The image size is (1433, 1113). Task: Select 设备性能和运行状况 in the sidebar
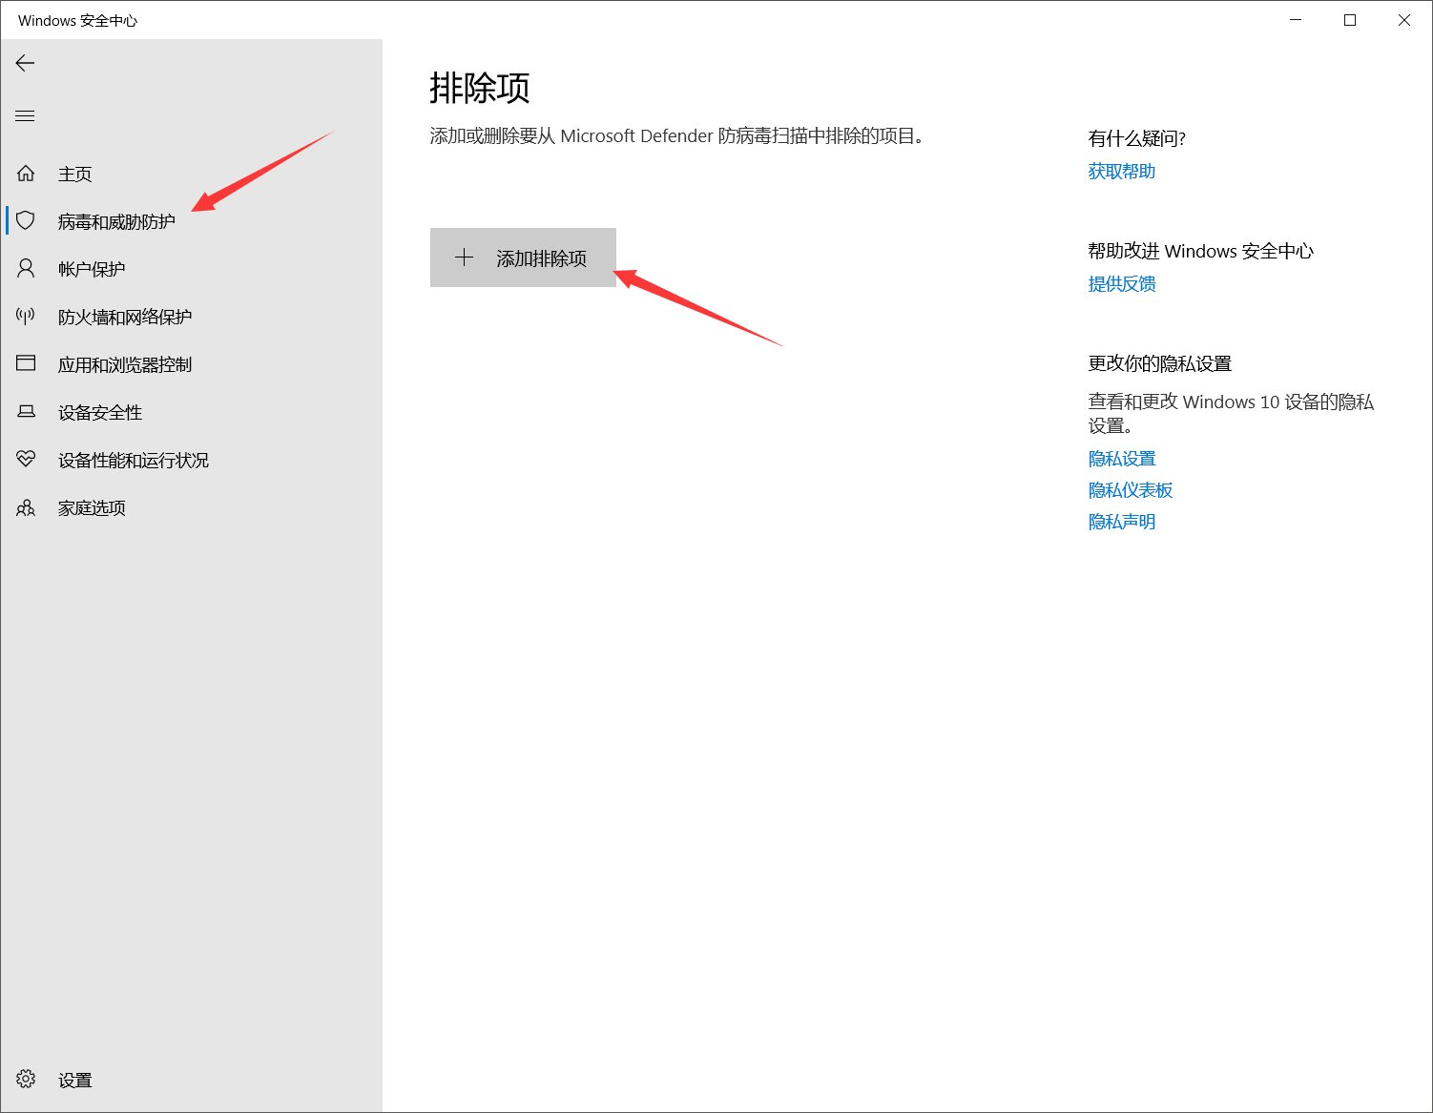click(x=191, y=460)
